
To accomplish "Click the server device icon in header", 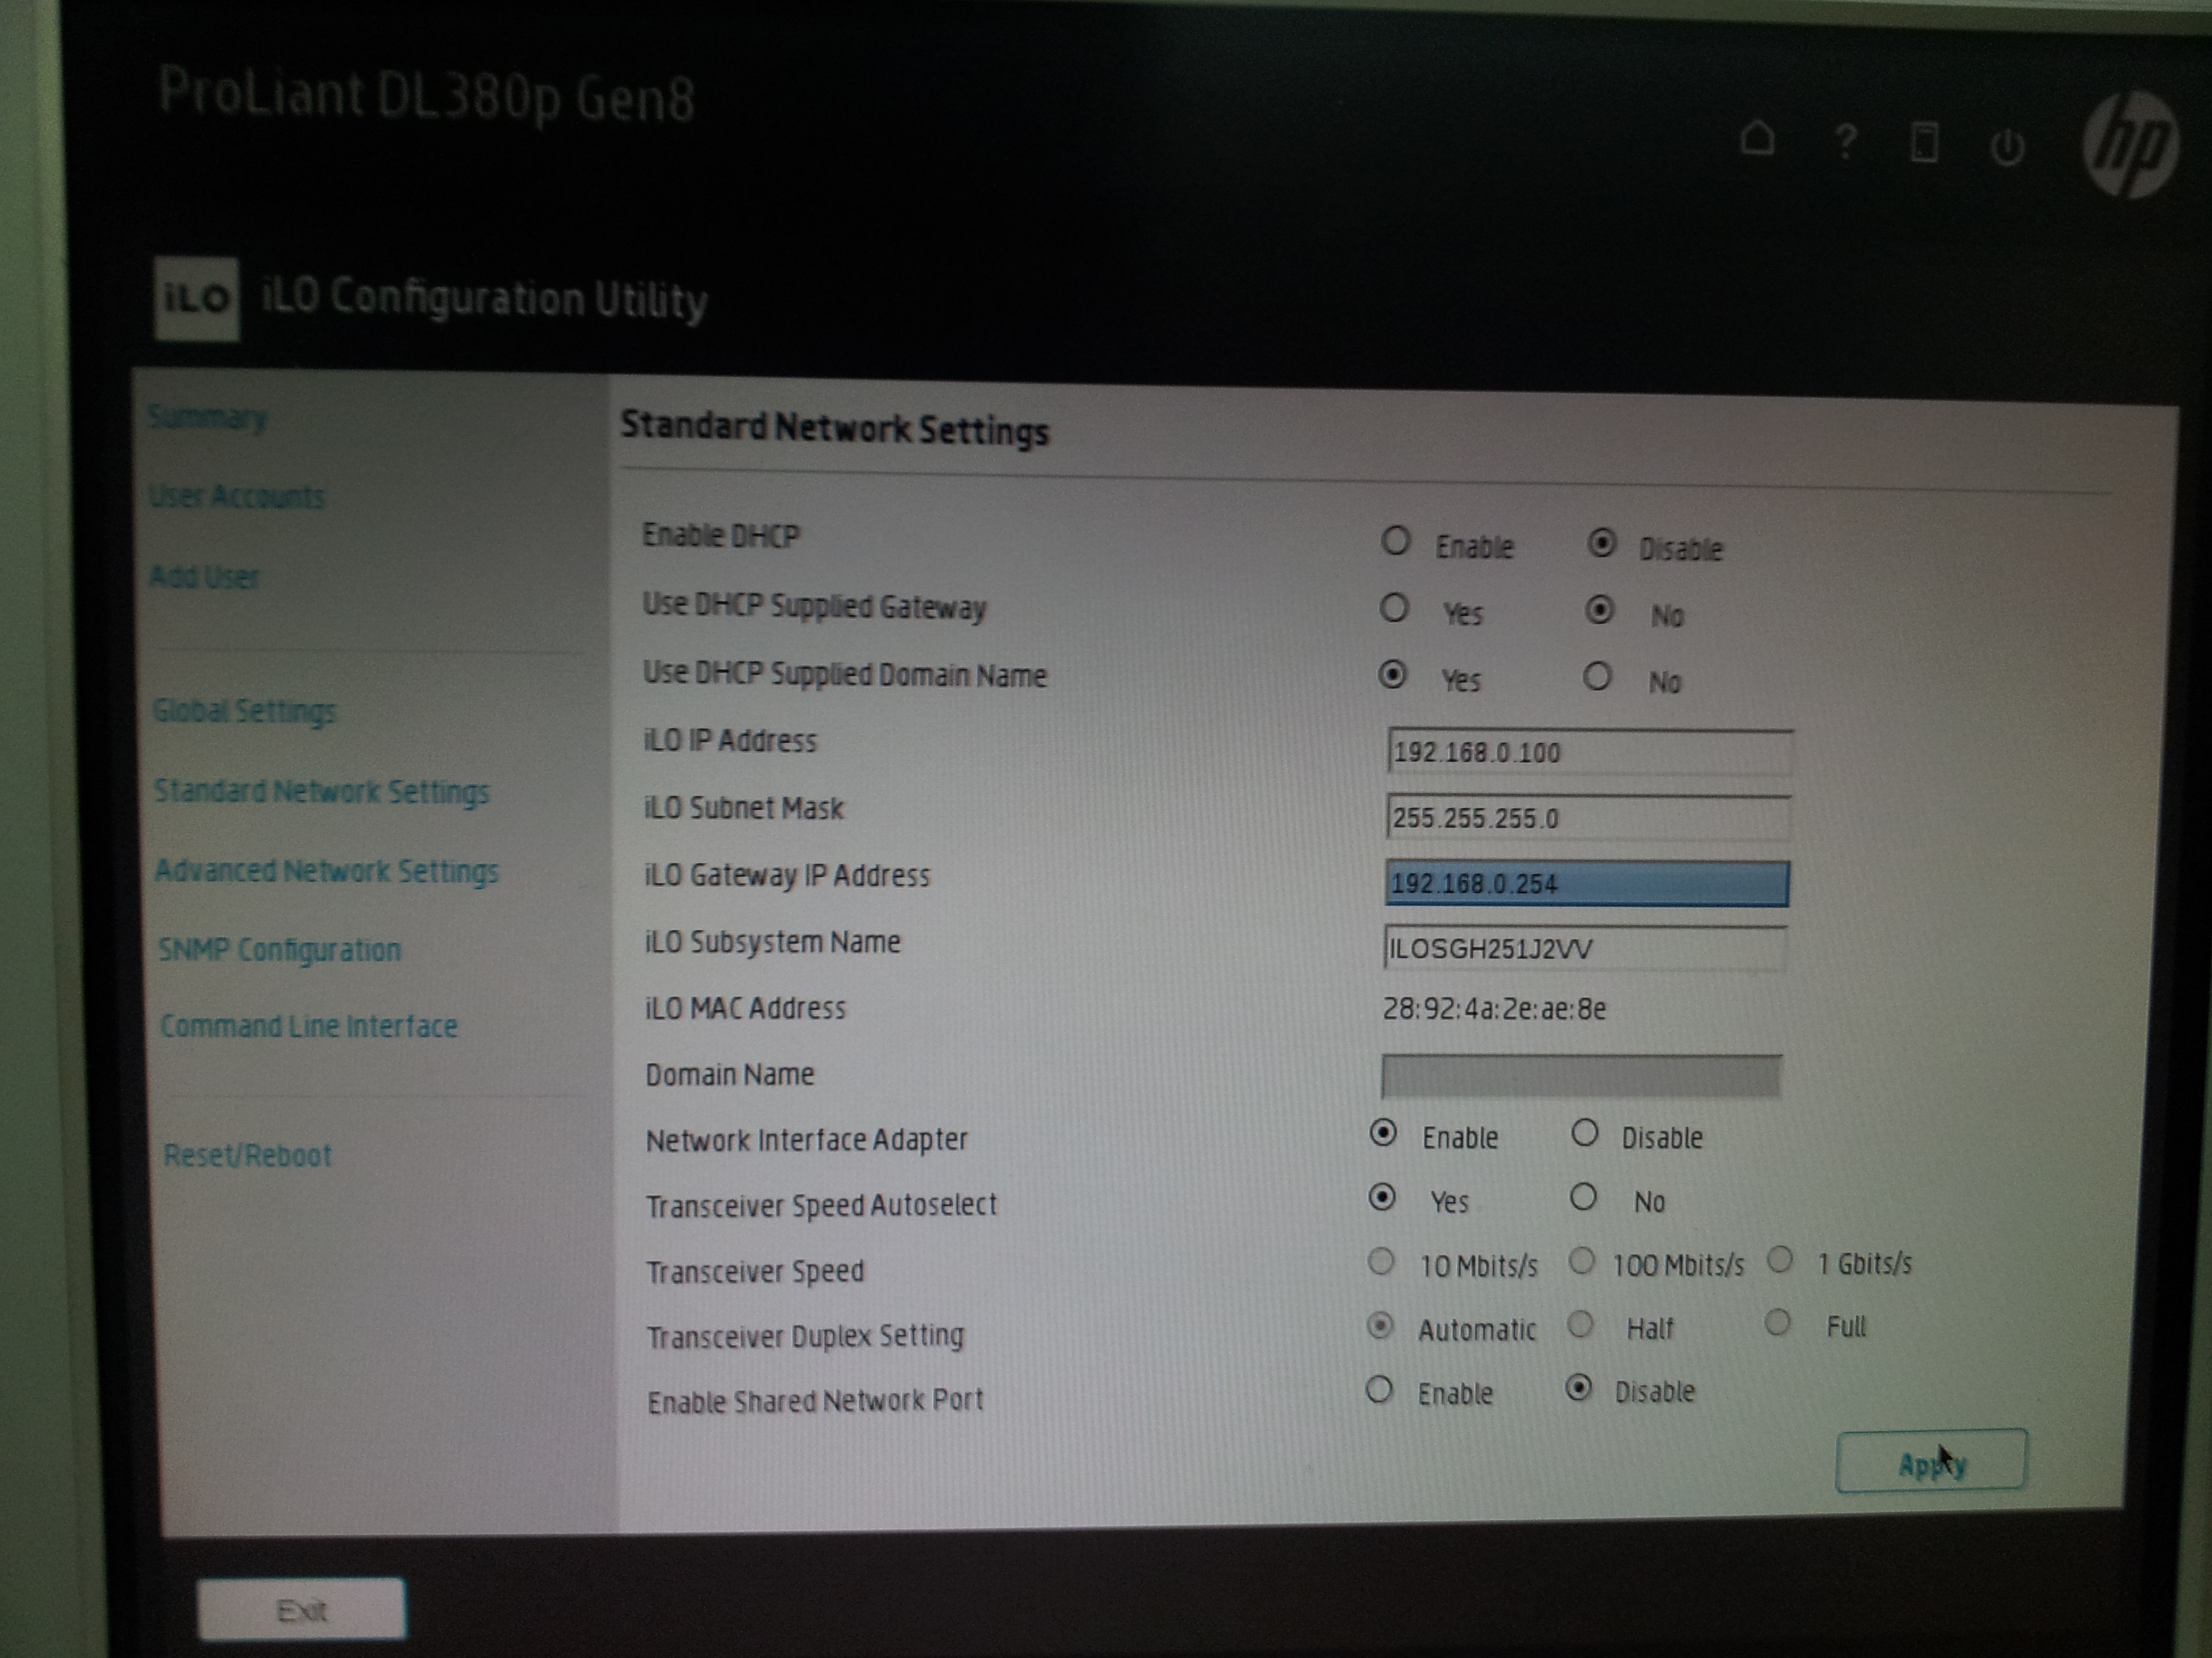I will 1924,142.
